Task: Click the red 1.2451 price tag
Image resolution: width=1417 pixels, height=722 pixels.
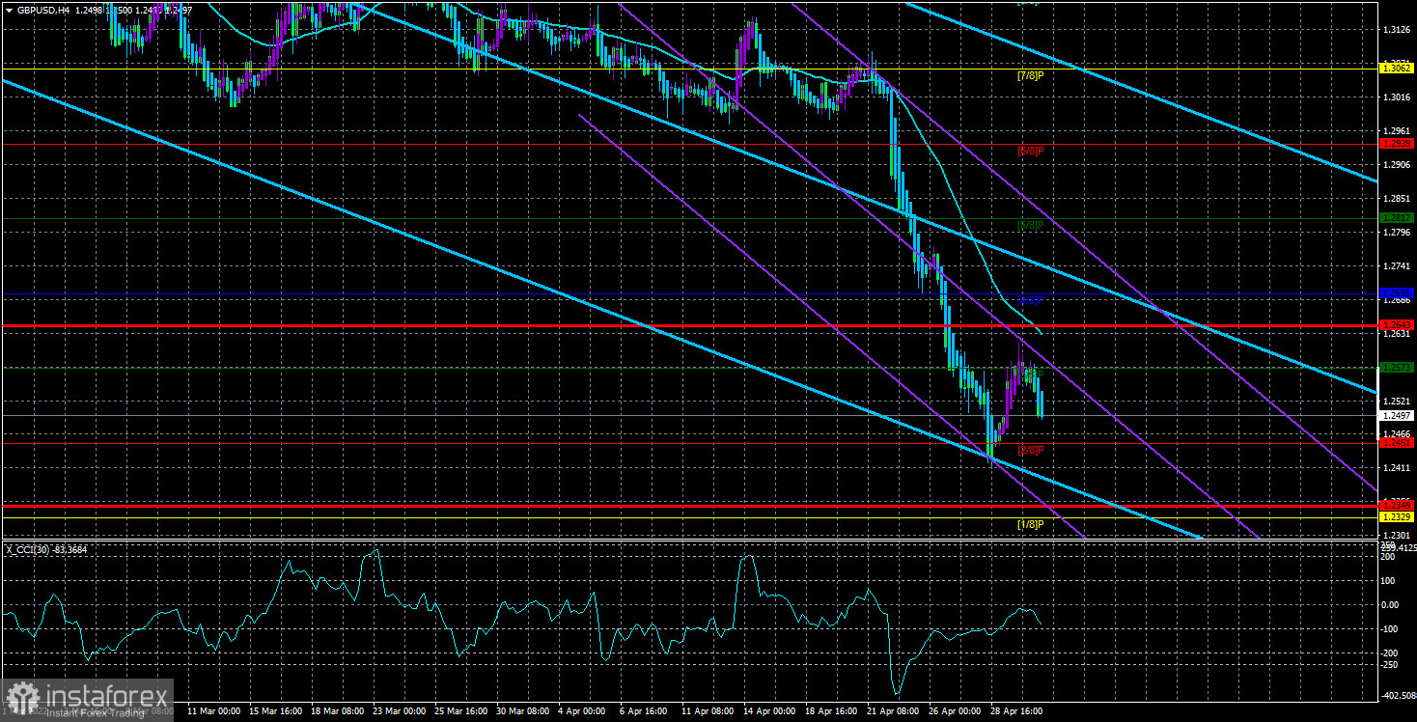Action: (1396, 443)
